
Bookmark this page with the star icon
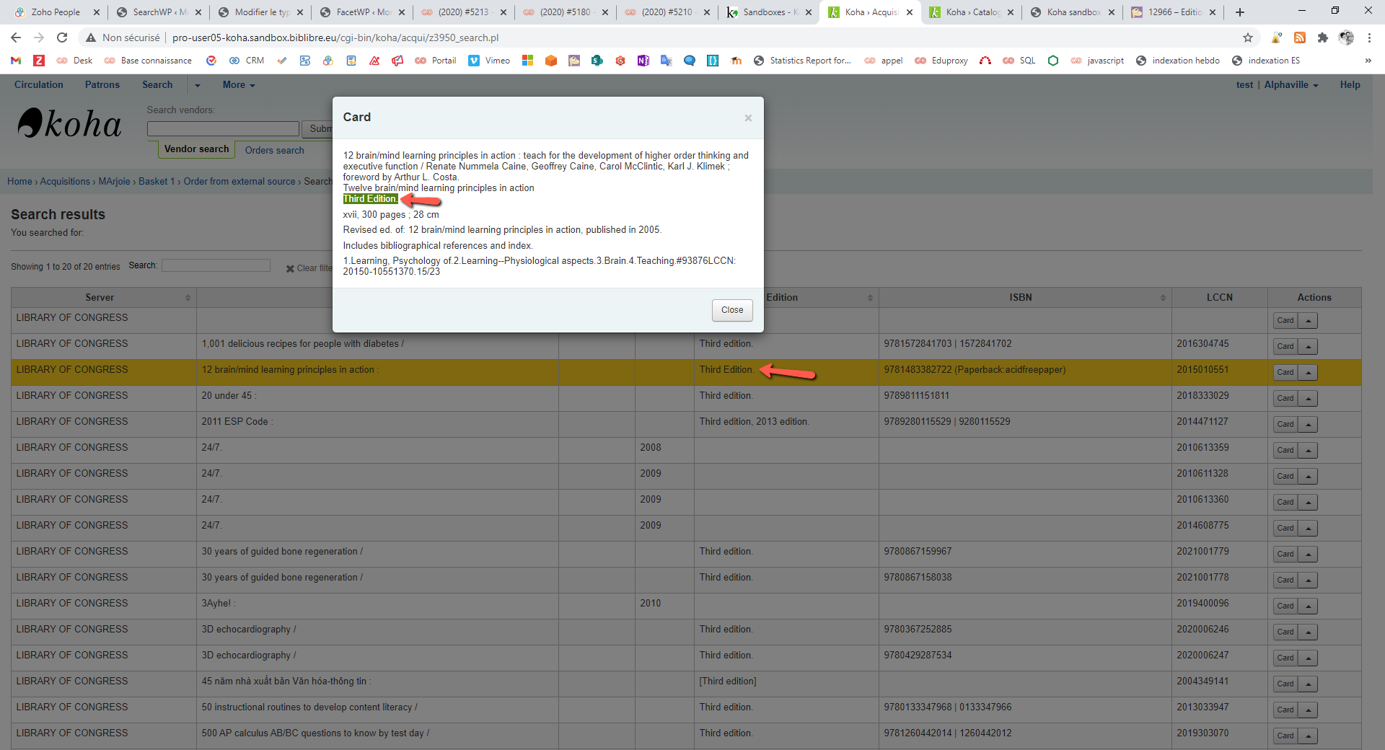pyautogui.click(x=1247, y=37)
